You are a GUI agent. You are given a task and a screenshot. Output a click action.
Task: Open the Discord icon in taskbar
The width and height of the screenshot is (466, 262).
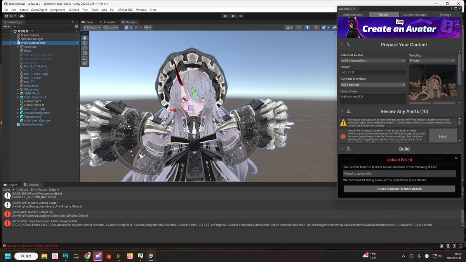98,256
